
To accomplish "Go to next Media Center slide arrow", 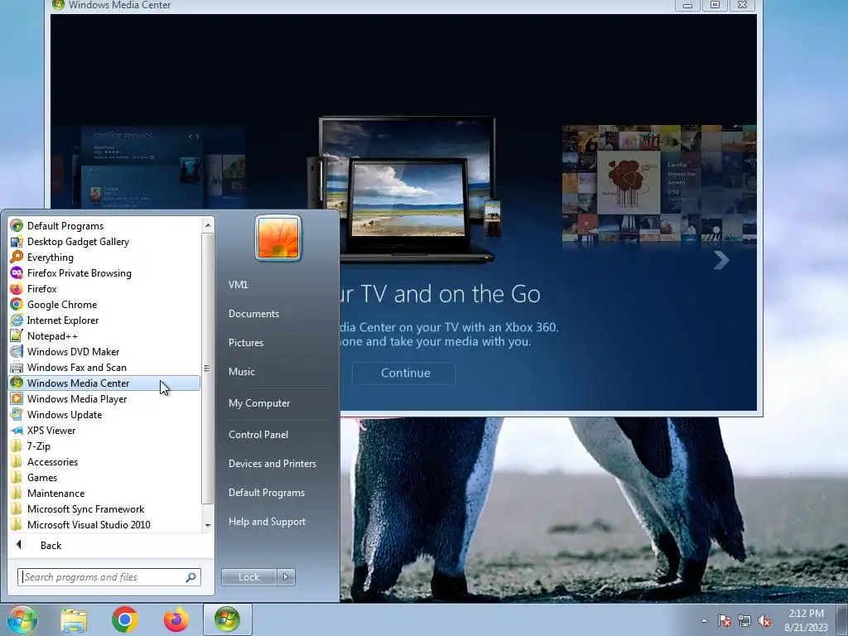I will [721, 260].
